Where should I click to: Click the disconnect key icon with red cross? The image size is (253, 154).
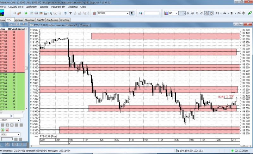[x=19, y=13]
